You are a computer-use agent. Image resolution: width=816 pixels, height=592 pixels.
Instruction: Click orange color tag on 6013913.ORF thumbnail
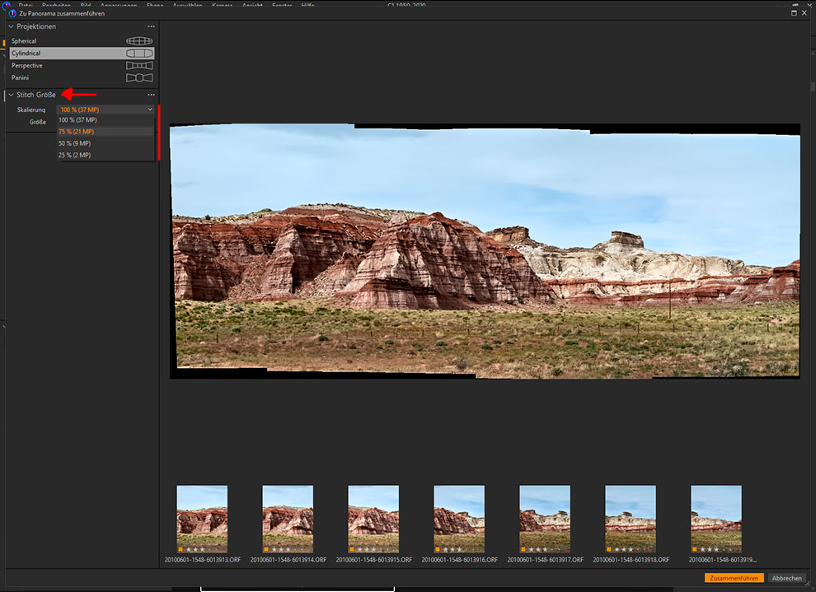(180, 549)
